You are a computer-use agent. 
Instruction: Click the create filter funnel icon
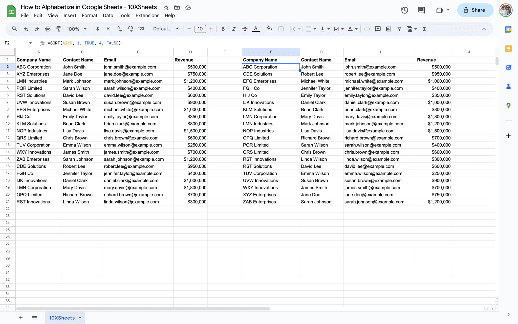coord(399,29)
